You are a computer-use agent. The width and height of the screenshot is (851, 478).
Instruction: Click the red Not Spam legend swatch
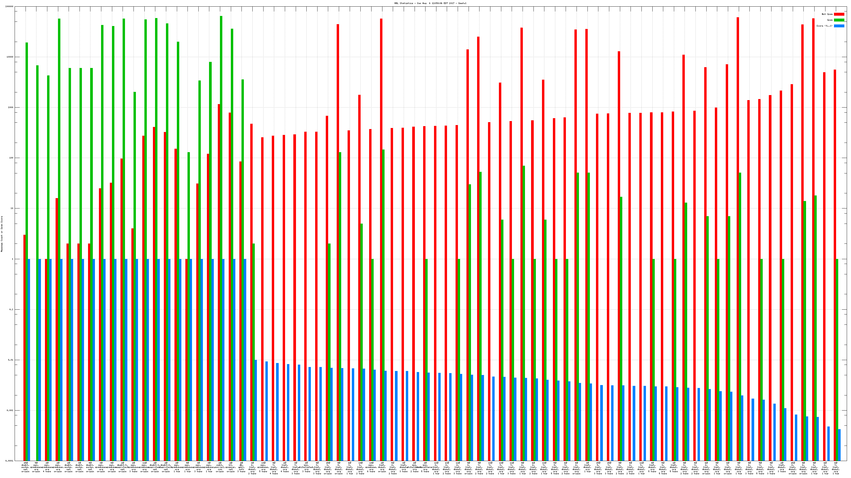point(839,14)
